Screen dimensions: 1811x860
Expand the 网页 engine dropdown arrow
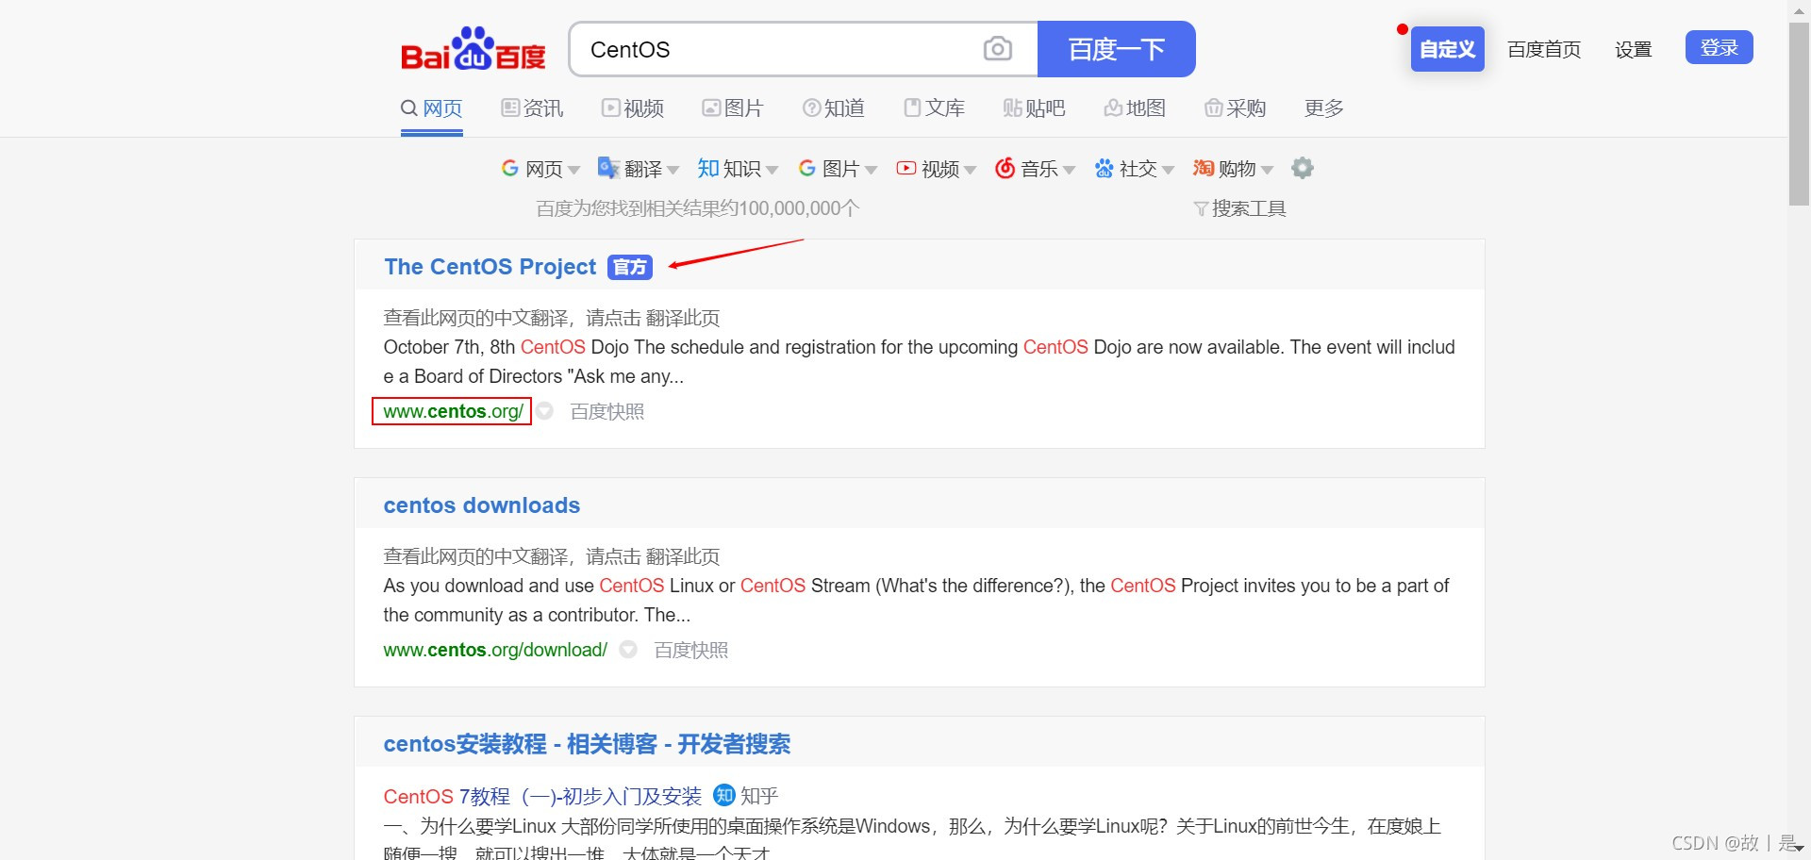tap(573, 171)
